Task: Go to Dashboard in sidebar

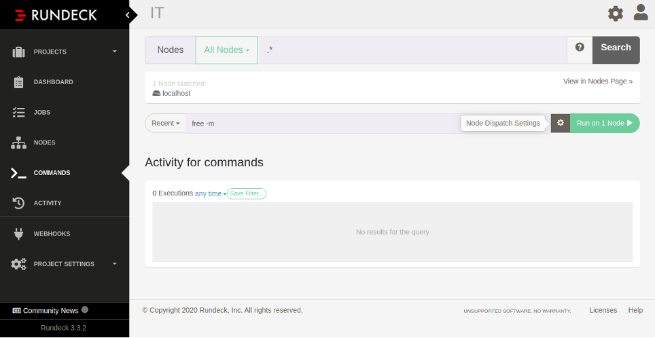Action: [x=54, y=82]
